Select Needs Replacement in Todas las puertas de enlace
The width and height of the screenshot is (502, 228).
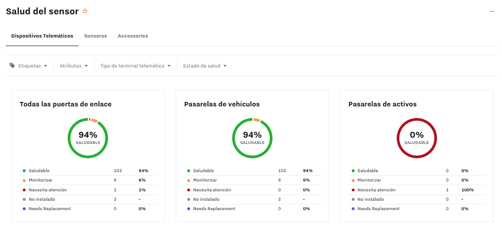tap(88, 208)
